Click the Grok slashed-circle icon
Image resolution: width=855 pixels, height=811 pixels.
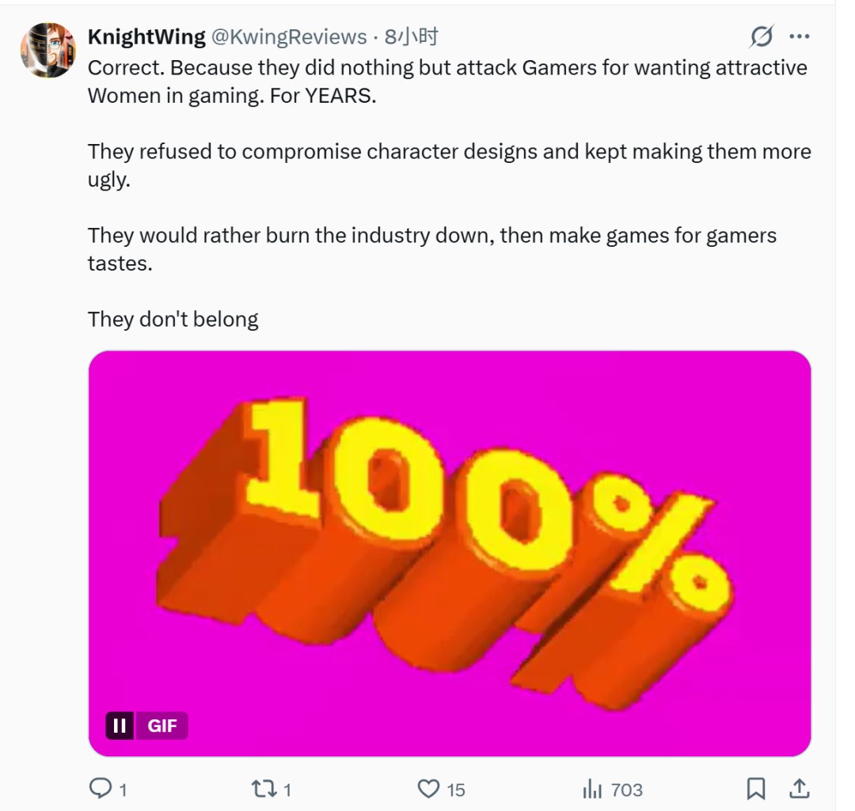coord(761,36)
